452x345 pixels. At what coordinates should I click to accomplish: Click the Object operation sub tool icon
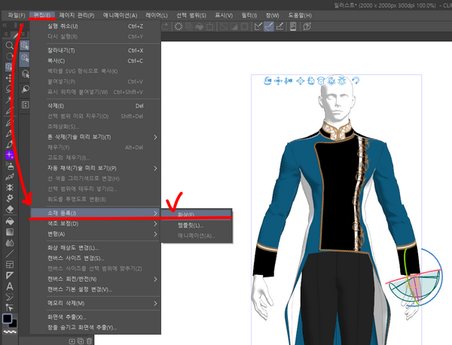pos(25,45)
